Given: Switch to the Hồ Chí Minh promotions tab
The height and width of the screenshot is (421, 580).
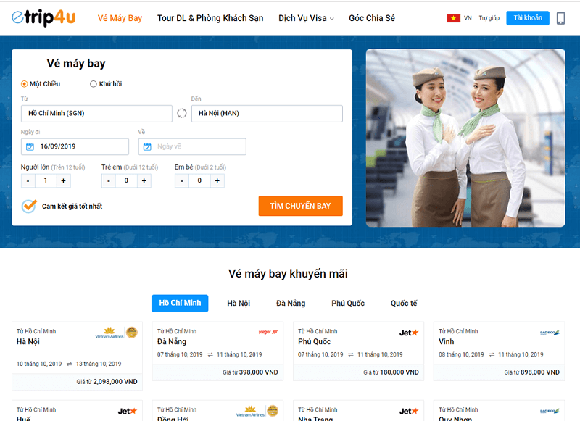Looking at the screenshot, I should pos(180,303).
